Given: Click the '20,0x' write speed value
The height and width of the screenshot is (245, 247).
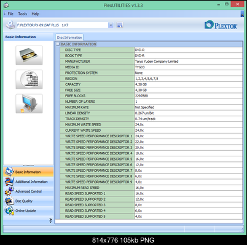Looking at the screenshot, I should coord(139,148).
